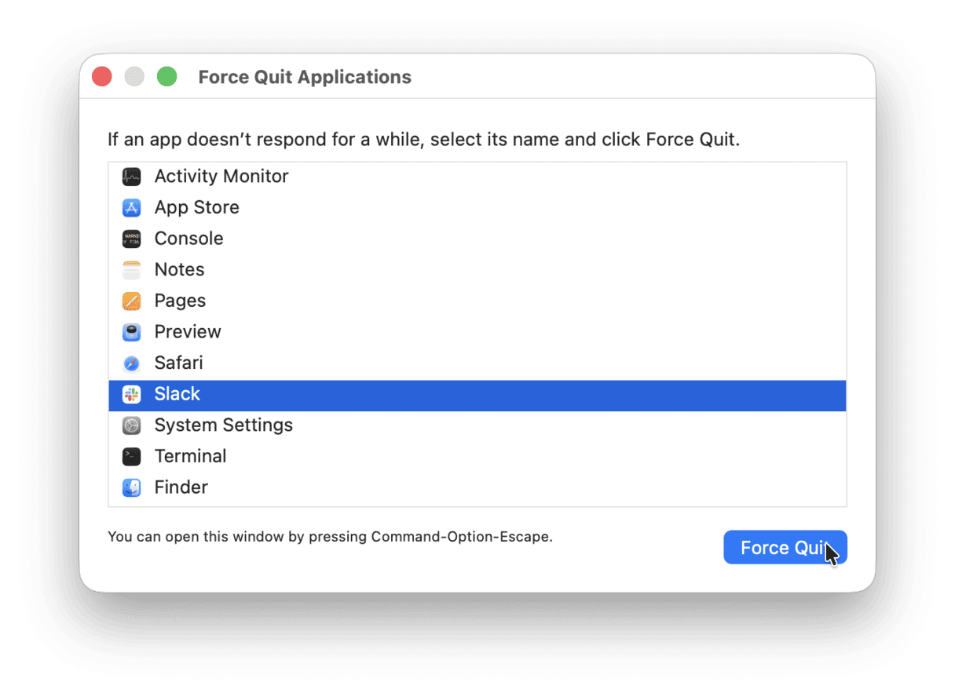Select Activity Monitor from the app list

[221, 176]
